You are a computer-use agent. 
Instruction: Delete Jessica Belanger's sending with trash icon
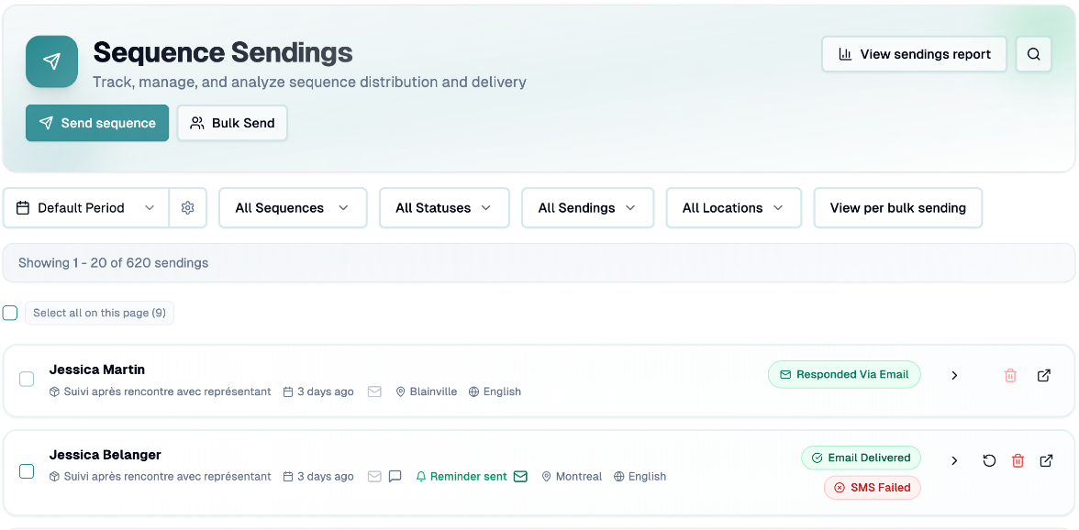pyautogui.click(x=1018, y=460)
